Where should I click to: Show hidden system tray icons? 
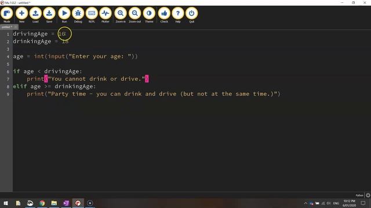click(305, 203)
